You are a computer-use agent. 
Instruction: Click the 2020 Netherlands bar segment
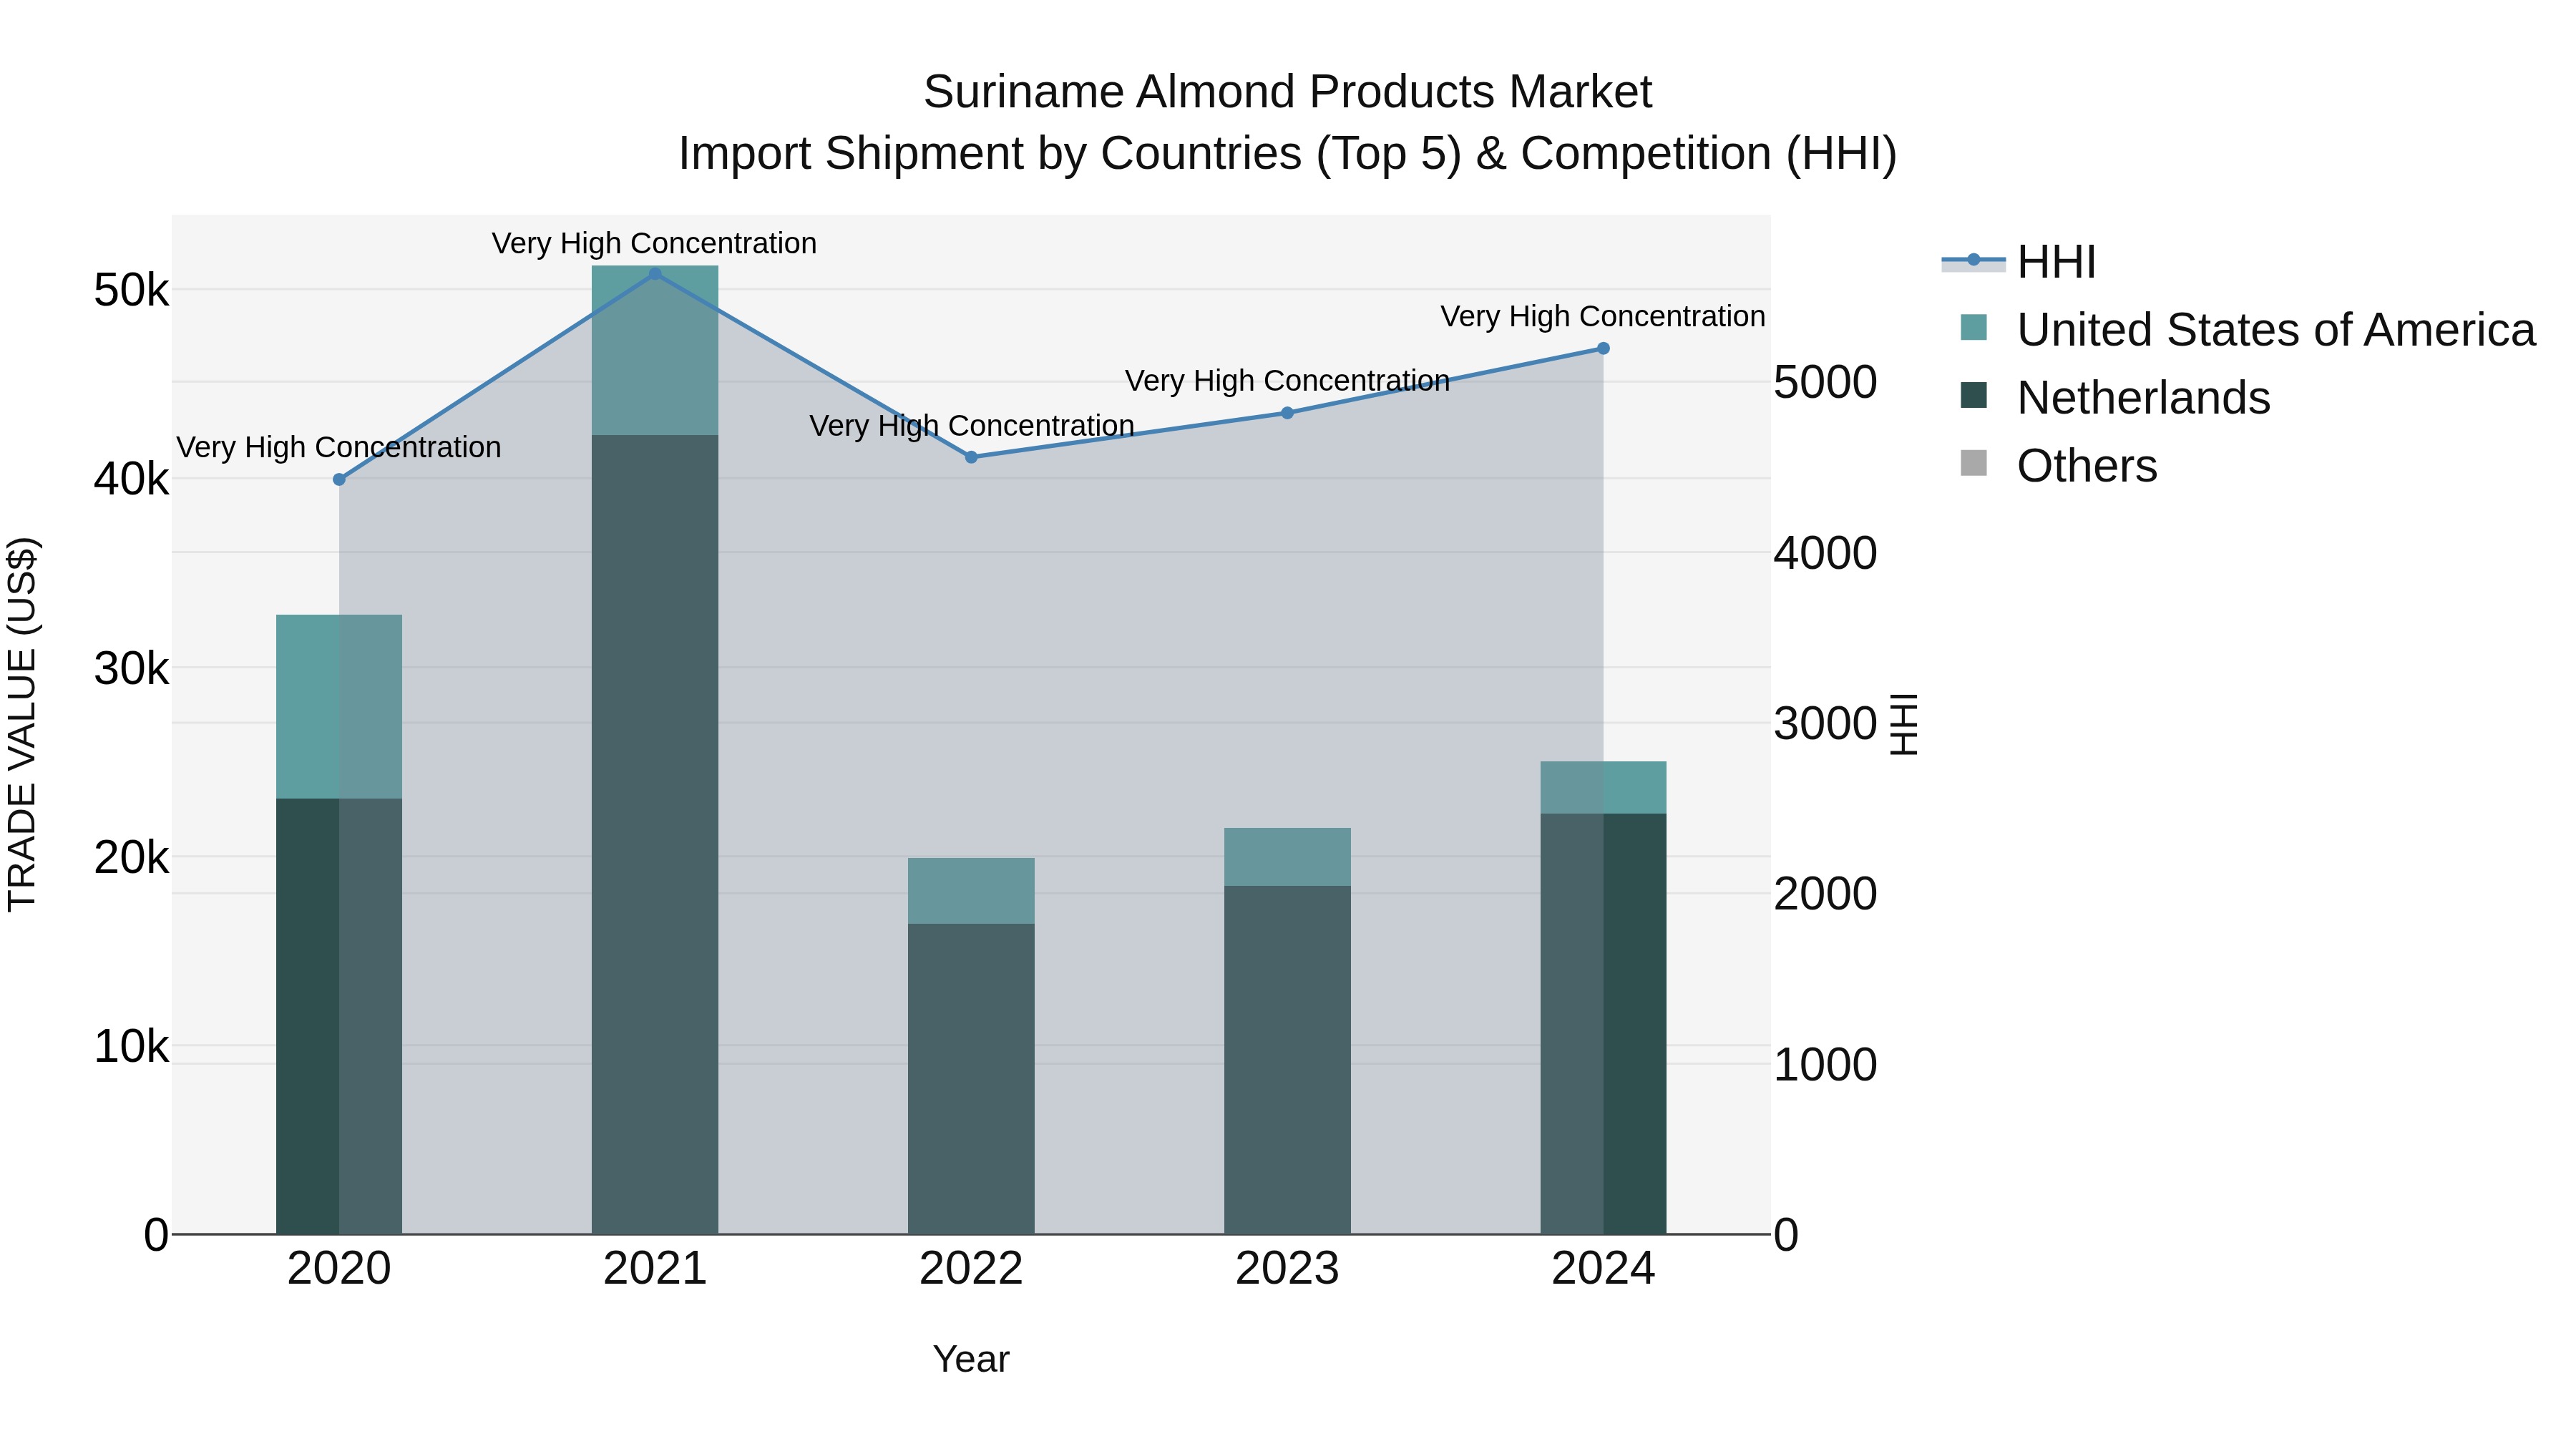tap(339, 1016)
